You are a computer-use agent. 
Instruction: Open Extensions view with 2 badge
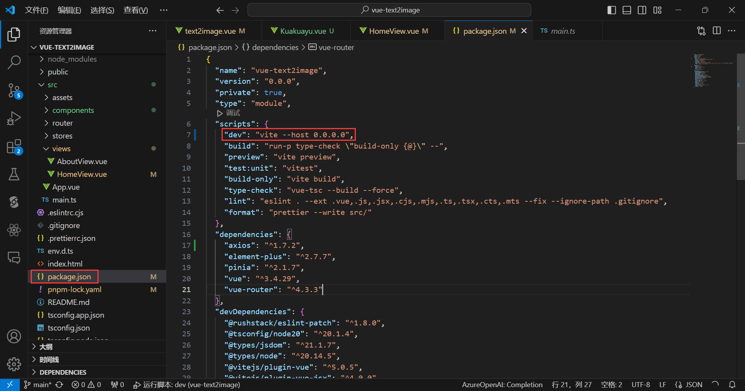point(14,147)
